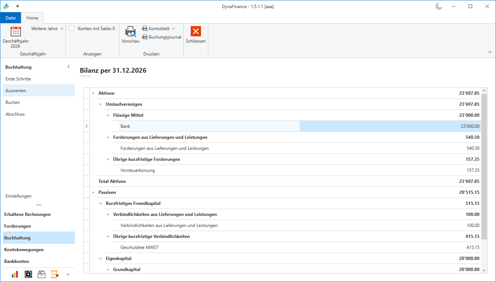Open the Geschäftsjahr 2026 calendar icon

(x=15, y=32)
